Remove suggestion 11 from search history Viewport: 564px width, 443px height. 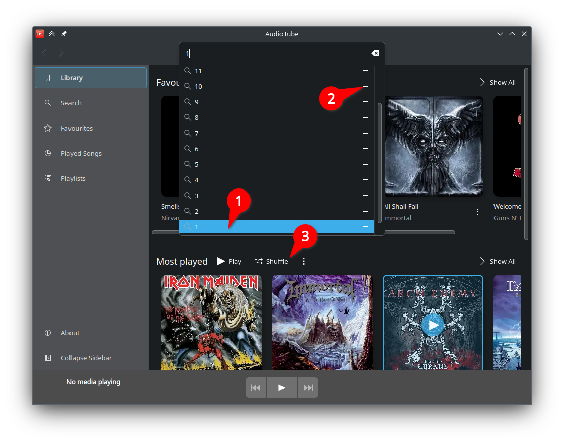pyautogui.click(x=366, y=71)
